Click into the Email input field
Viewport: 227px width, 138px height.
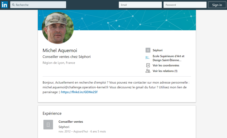tap(140, 5)
